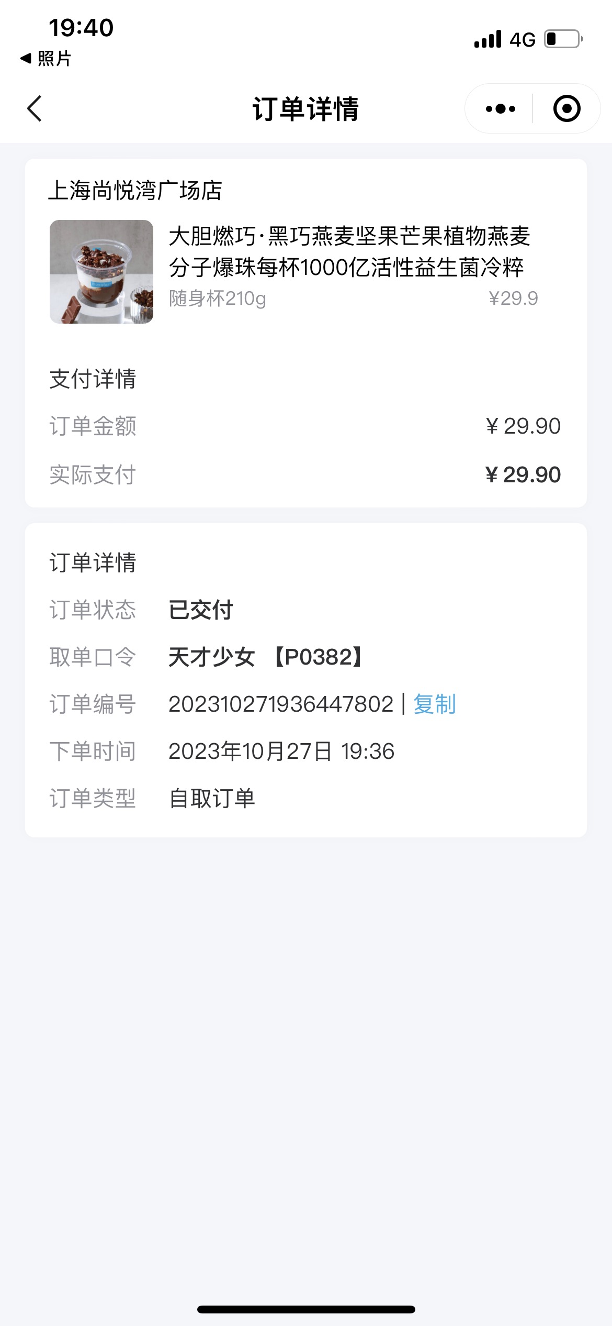
Task: Tap the status bar clock 19:40
Action: (x=81, y=28)
